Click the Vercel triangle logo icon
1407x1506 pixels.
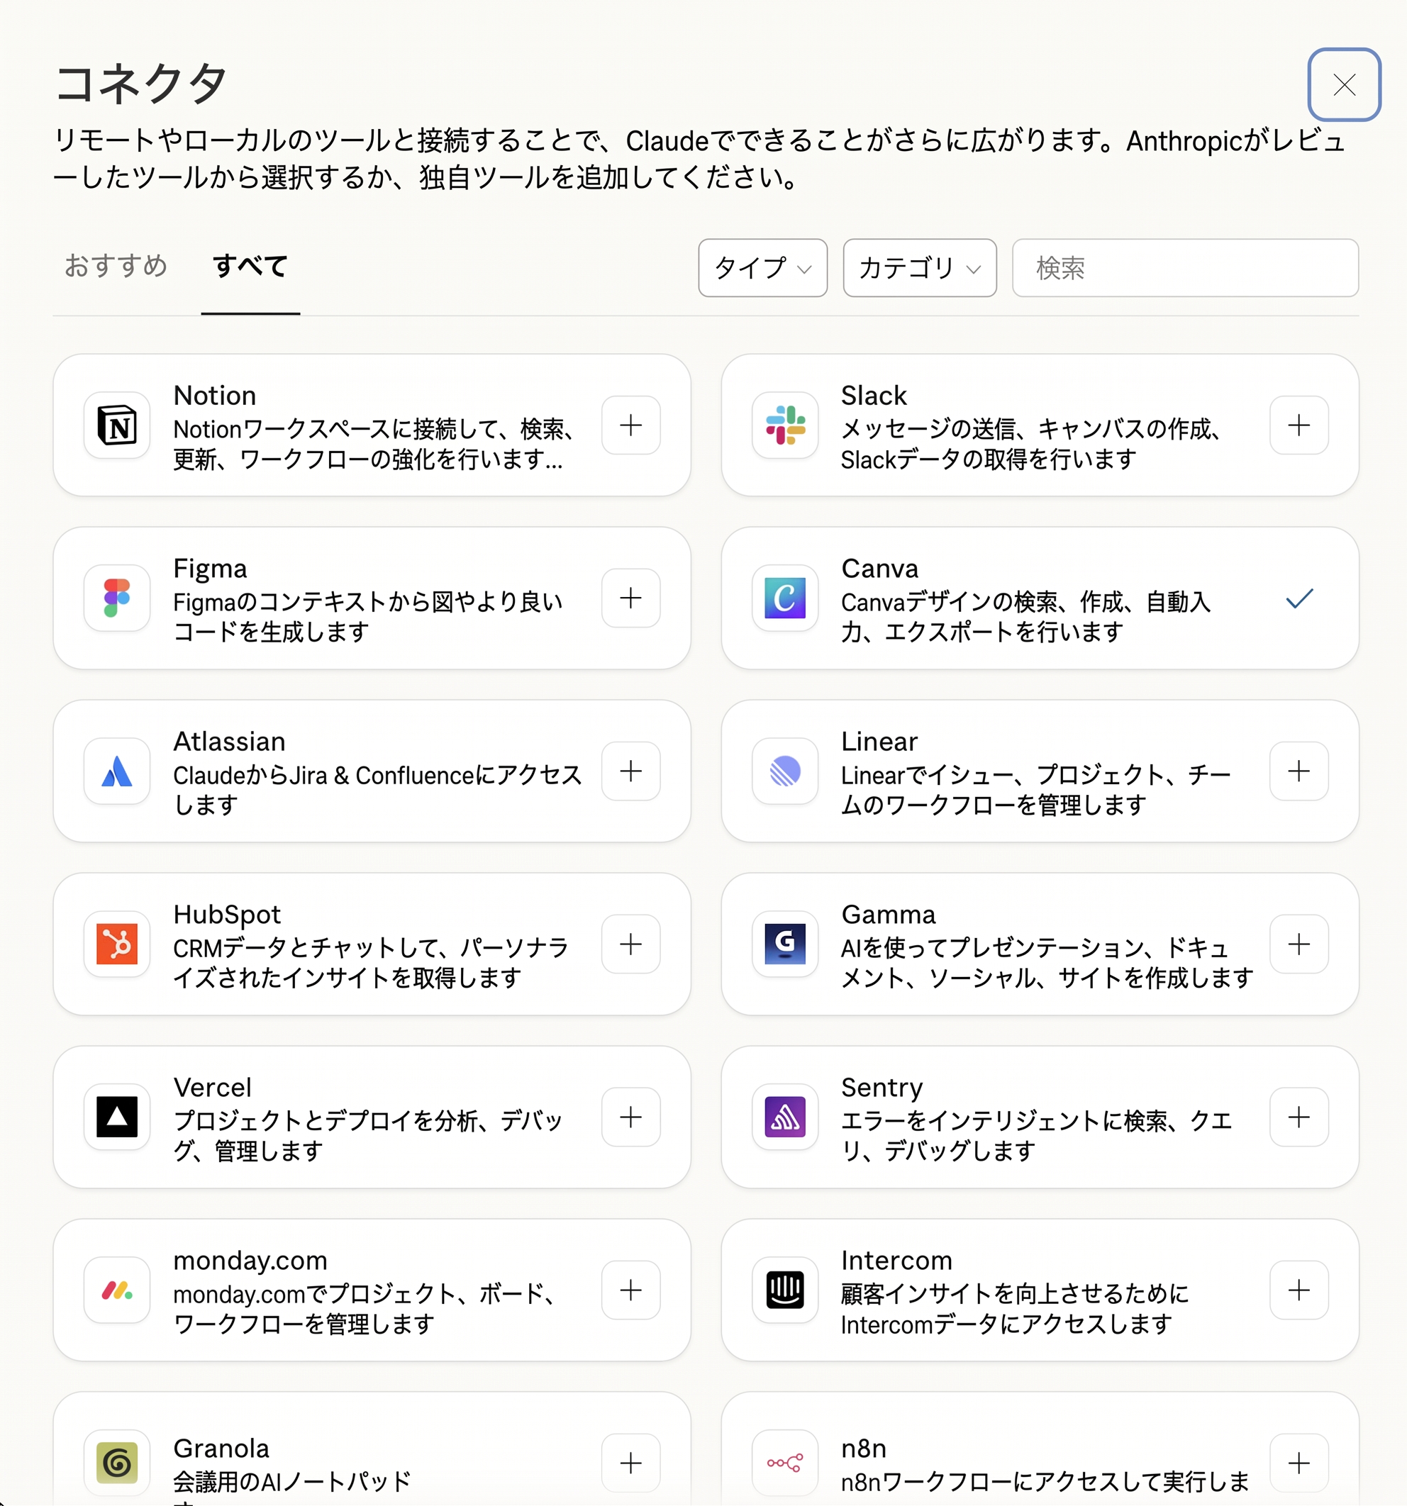[x=117, y=1117]
